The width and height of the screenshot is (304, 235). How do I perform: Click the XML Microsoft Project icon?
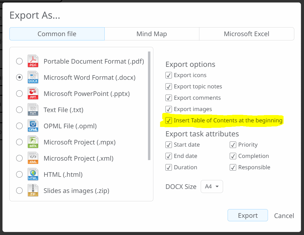pyautogui.click(x=33, y=158)
